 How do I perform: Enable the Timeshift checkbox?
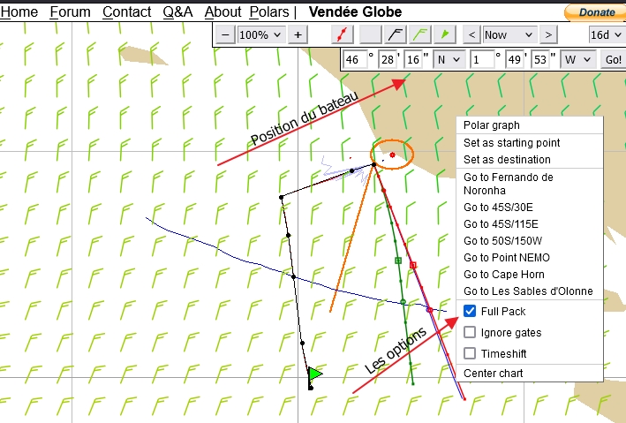click(x=470, y=353)
